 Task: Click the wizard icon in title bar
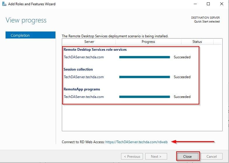tap(4, 4)
